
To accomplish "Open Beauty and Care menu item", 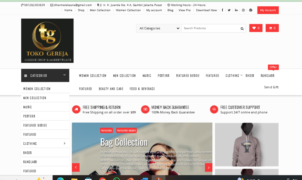I will [111, 89].
